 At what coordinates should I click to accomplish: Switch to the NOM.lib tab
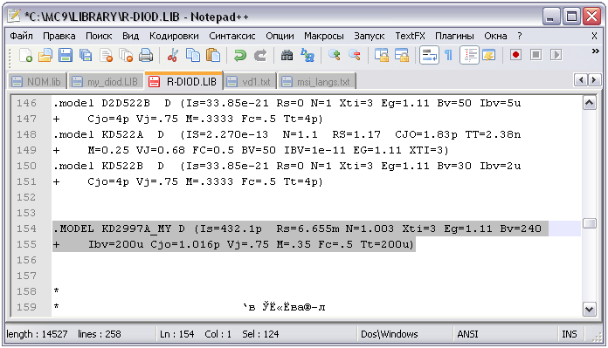click(37, 82)
